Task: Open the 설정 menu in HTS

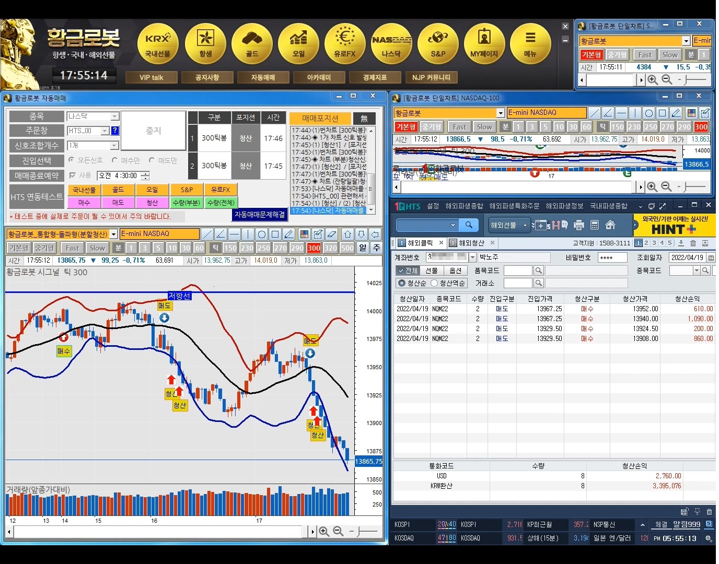Action: pos(433,206)
